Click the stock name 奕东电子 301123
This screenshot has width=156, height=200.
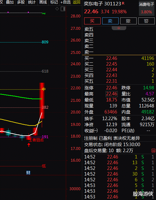point(102,4)
